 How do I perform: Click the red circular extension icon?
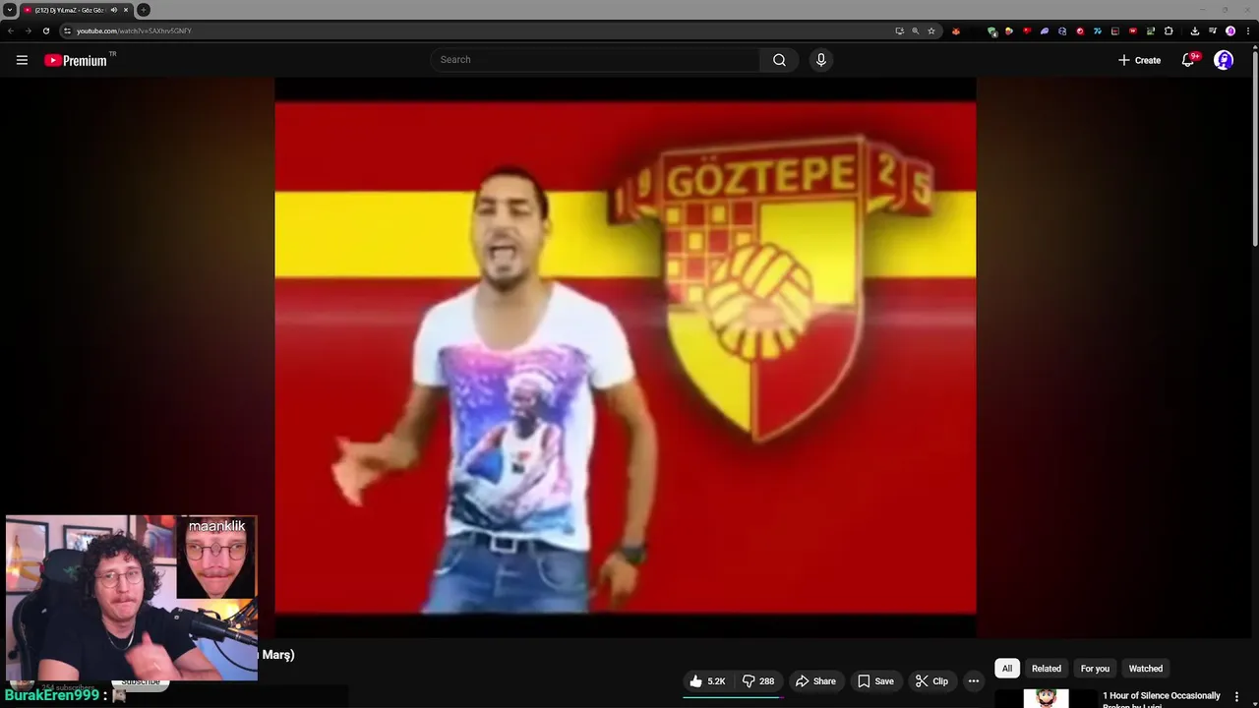(x=1080, y=30)
